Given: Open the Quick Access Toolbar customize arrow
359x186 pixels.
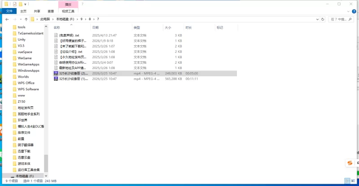Looking at the screenshot, I should (x=25, y=4).
